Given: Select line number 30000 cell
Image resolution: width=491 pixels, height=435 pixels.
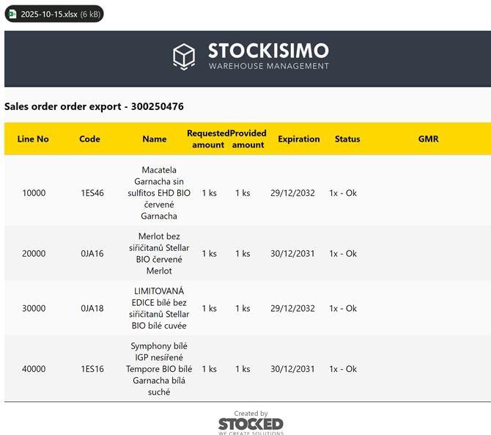Looking at the screenshot, I should [x=34, y=308].
